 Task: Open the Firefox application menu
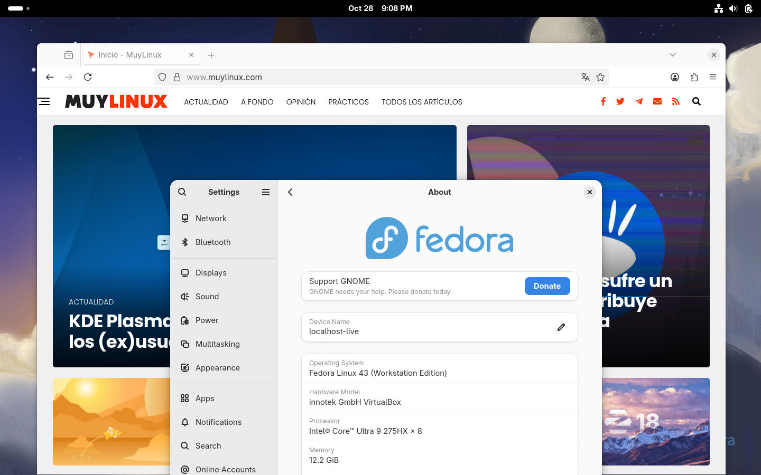click(x=713, y=77)
